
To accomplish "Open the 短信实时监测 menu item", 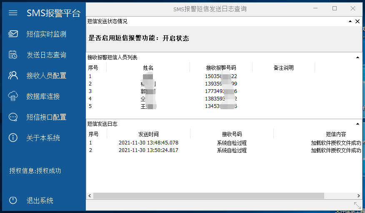I will coord(46,34).
